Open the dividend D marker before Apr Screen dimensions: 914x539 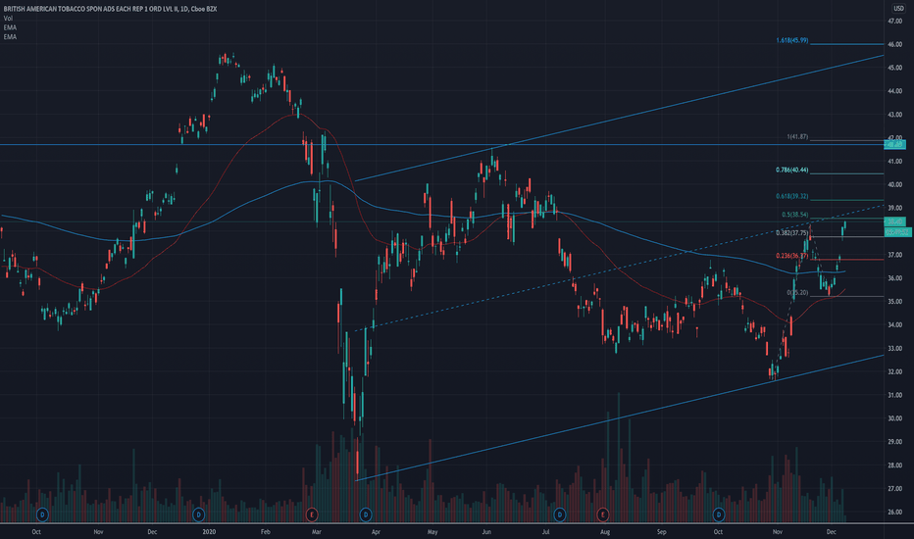coord(366,514)
